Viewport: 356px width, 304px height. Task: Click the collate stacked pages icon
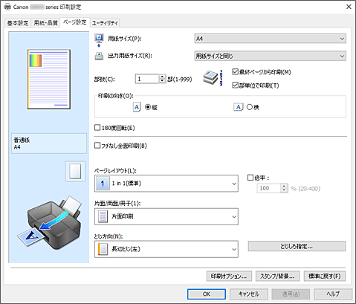click(213, 78)
